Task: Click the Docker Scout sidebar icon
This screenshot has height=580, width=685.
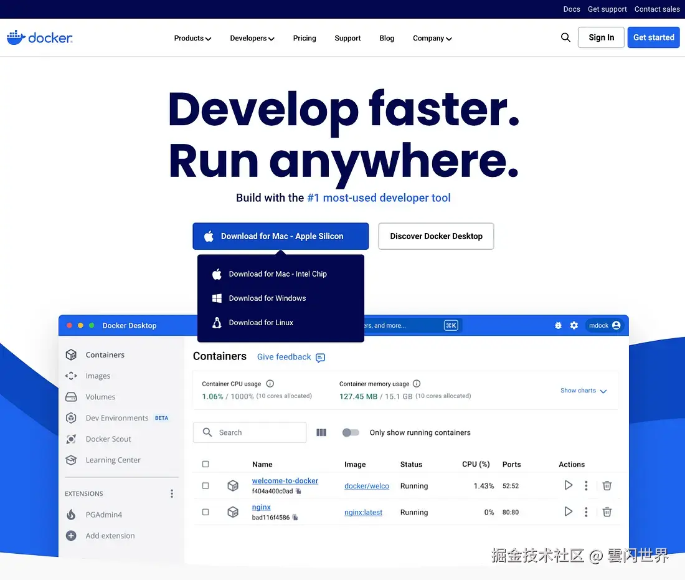Action: coord(71,439)
